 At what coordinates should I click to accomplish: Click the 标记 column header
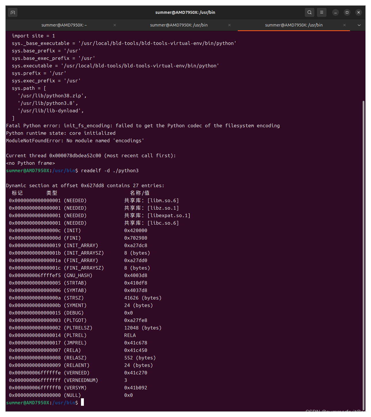(17, 193)
